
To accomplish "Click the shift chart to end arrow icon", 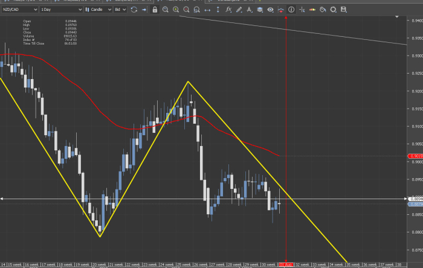I will (144, 10).
